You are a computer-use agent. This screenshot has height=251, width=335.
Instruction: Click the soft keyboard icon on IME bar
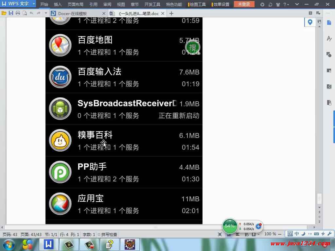tap(316, 234)
